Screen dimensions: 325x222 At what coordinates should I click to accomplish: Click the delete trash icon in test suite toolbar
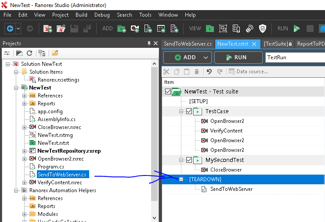(x=196, y=72)
